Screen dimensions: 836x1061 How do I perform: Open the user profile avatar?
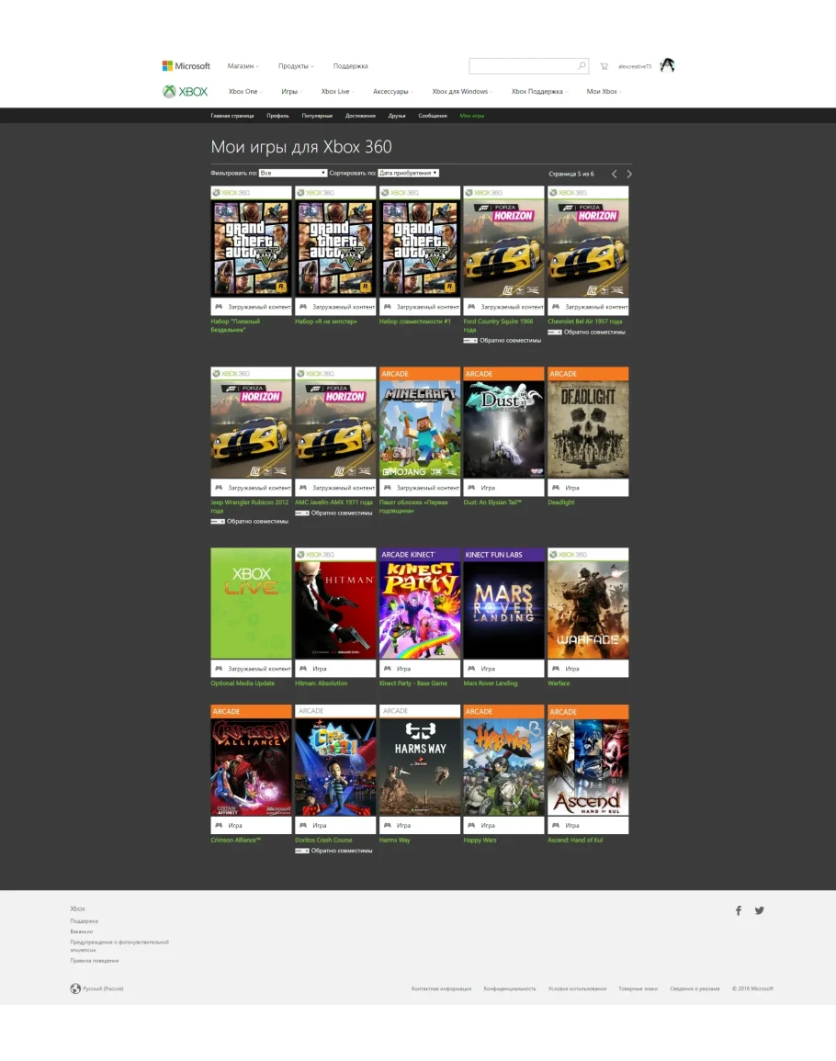[668, 65]
